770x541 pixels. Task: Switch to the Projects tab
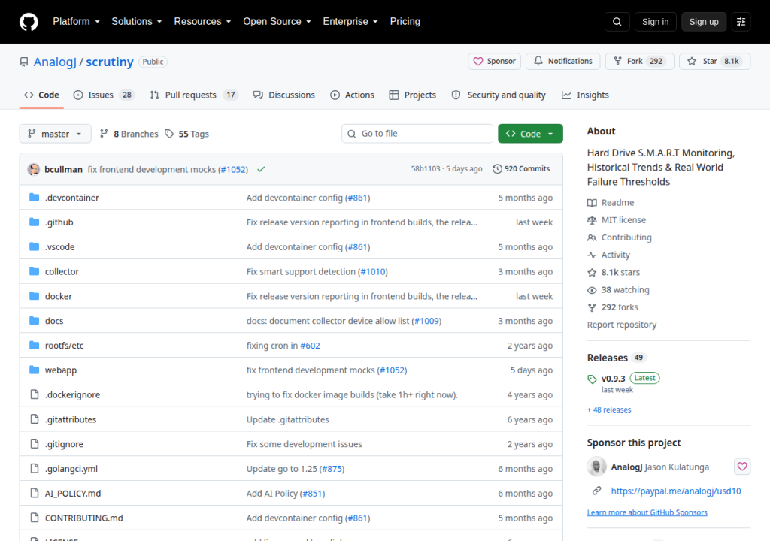tap(413, 95)
